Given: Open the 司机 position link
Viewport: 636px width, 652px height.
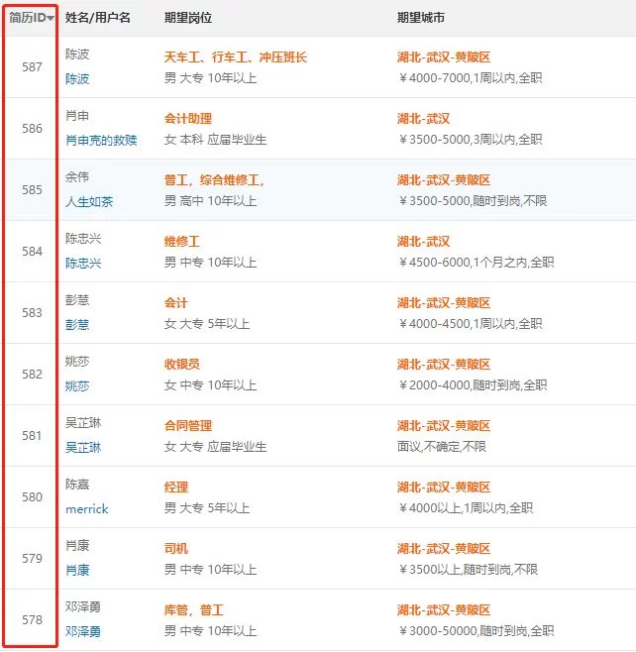Looking at the screenshot, I should [x=175, y=549].
